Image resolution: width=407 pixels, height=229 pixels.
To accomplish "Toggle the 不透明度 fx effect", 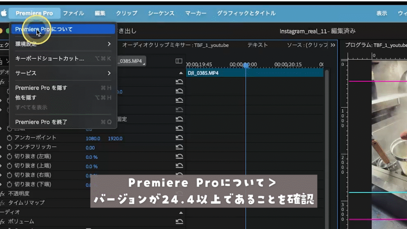I will coord(3,194).
